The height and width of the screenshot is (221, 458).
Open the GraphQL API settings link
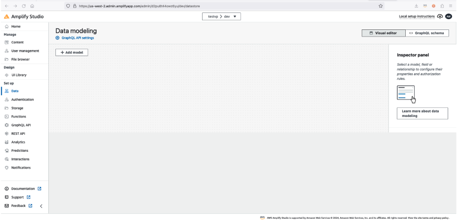(78, 38)
